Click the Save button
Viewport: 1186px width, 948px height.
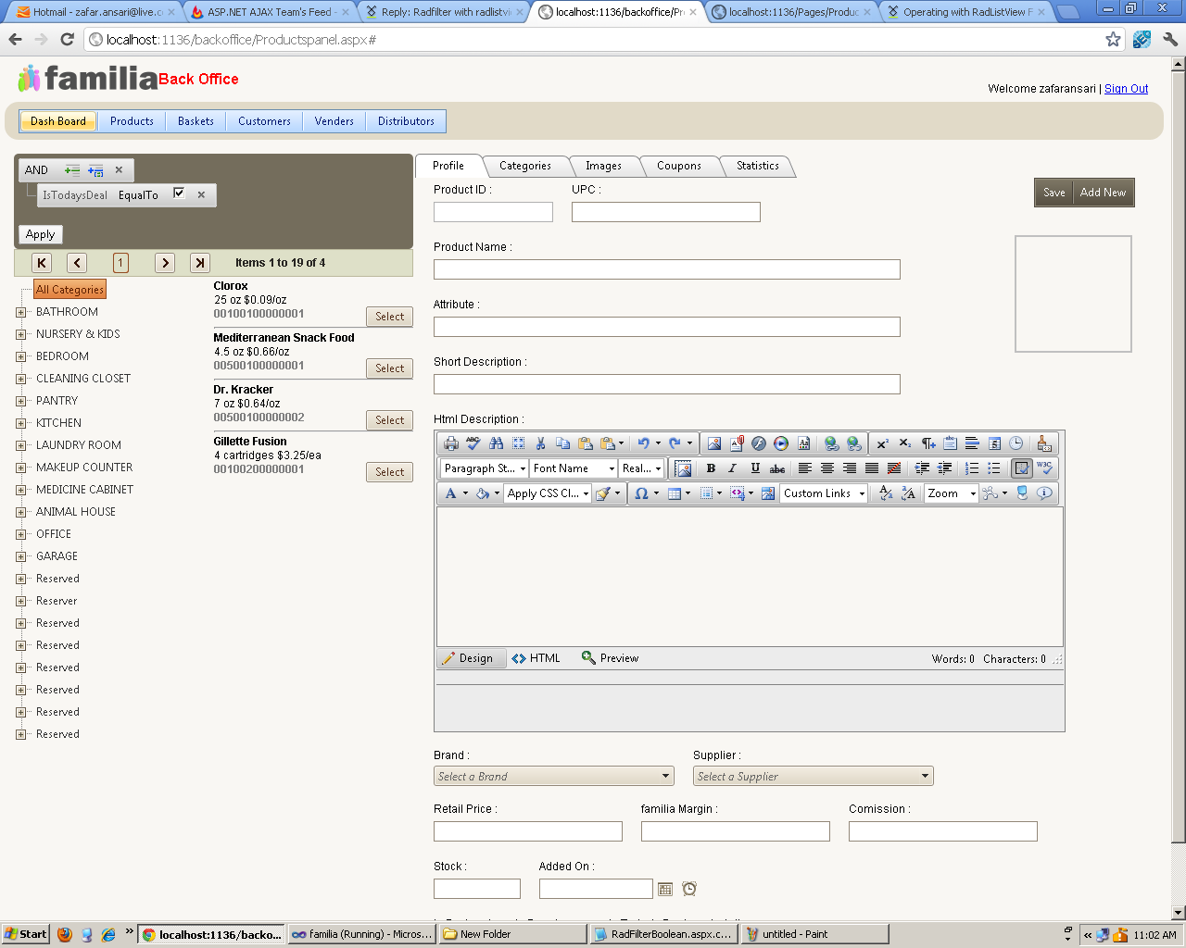point(1054,193)
